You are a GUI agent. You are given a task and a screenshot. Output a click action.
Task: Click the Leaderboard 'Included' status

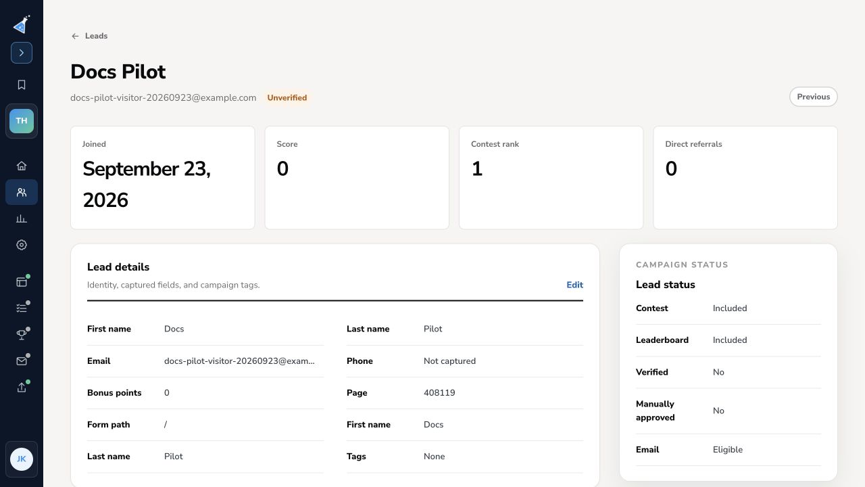point(730,340)
